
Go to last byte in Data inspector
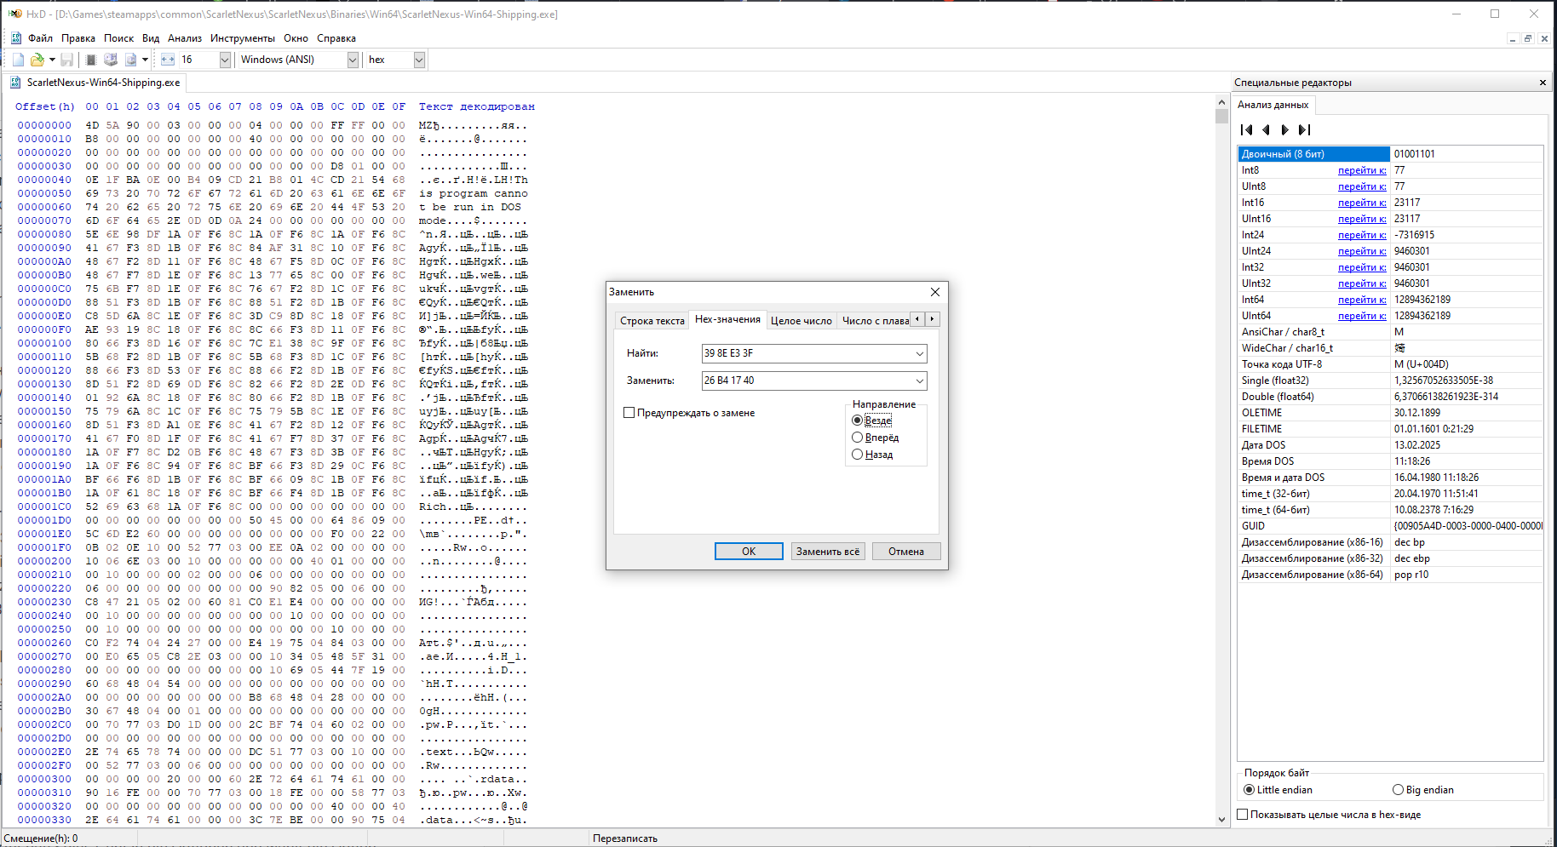[1304, 129]
